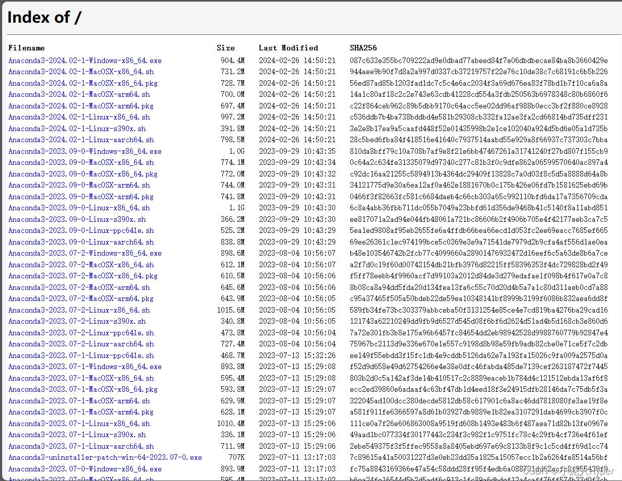
Task: Click Anaconda3-2023.07-1-MacOSX-x86_64.pkg link
Action: tap(83, 389)
